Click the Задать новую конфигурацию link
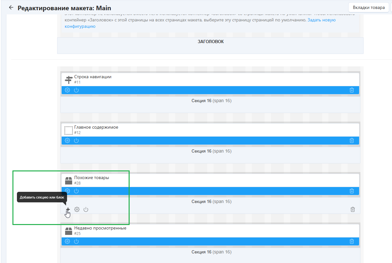Image resolution: width=392 pixels, height=263 pixels. [x=321, y=20]
